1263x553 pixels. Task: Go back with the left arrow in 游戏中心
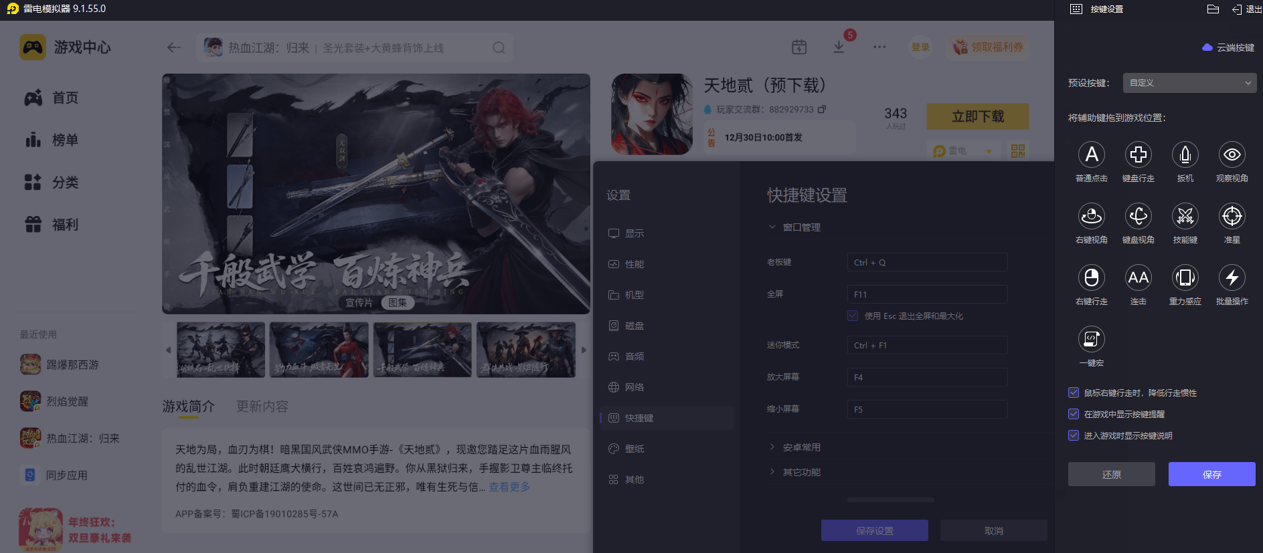(174, 47)
